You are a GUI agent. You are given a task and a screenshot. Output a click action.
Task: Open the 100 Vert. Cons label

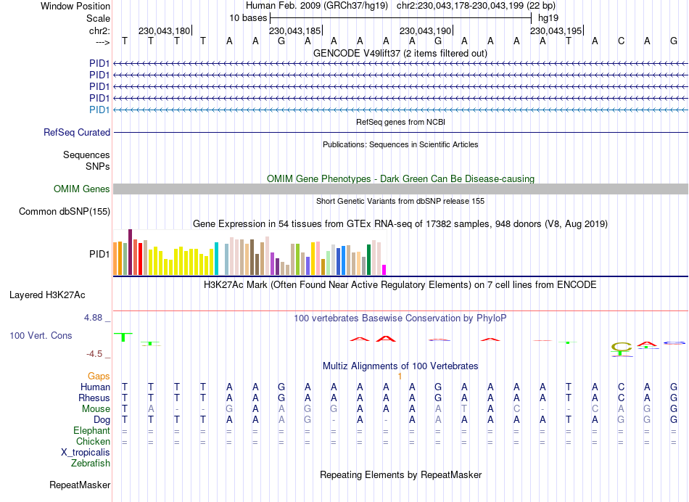[41, 335]
